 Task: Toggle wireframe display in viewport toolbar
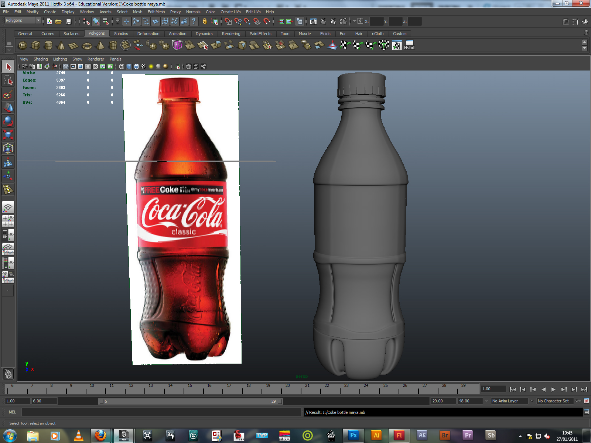(122, 66)
